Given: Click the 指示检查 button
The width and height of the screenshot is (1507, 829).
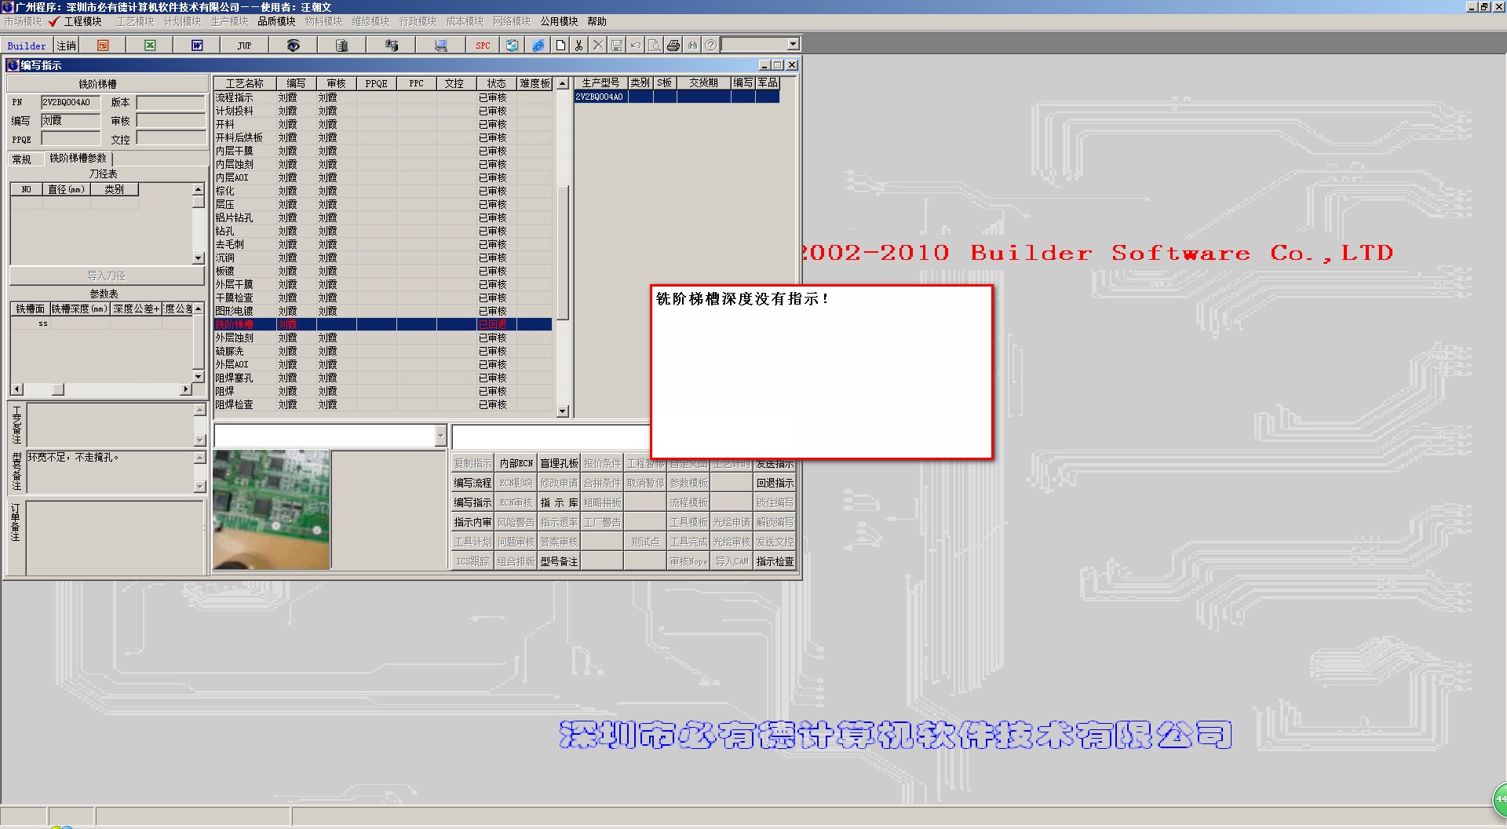Looking at the screenshot, I should [x=775, y=561].
